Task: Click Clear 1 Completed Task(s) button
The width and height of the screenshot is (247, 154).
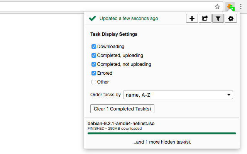Action: coord(122,109)
